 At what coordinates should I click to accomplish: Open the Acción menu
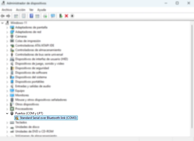(x=21, y=10)
